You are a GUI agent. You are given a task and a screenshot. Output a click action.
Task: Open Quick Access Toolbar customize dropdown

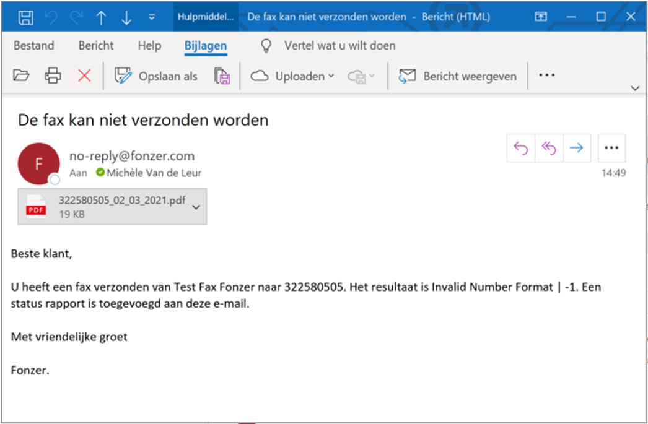click(152, 17)
